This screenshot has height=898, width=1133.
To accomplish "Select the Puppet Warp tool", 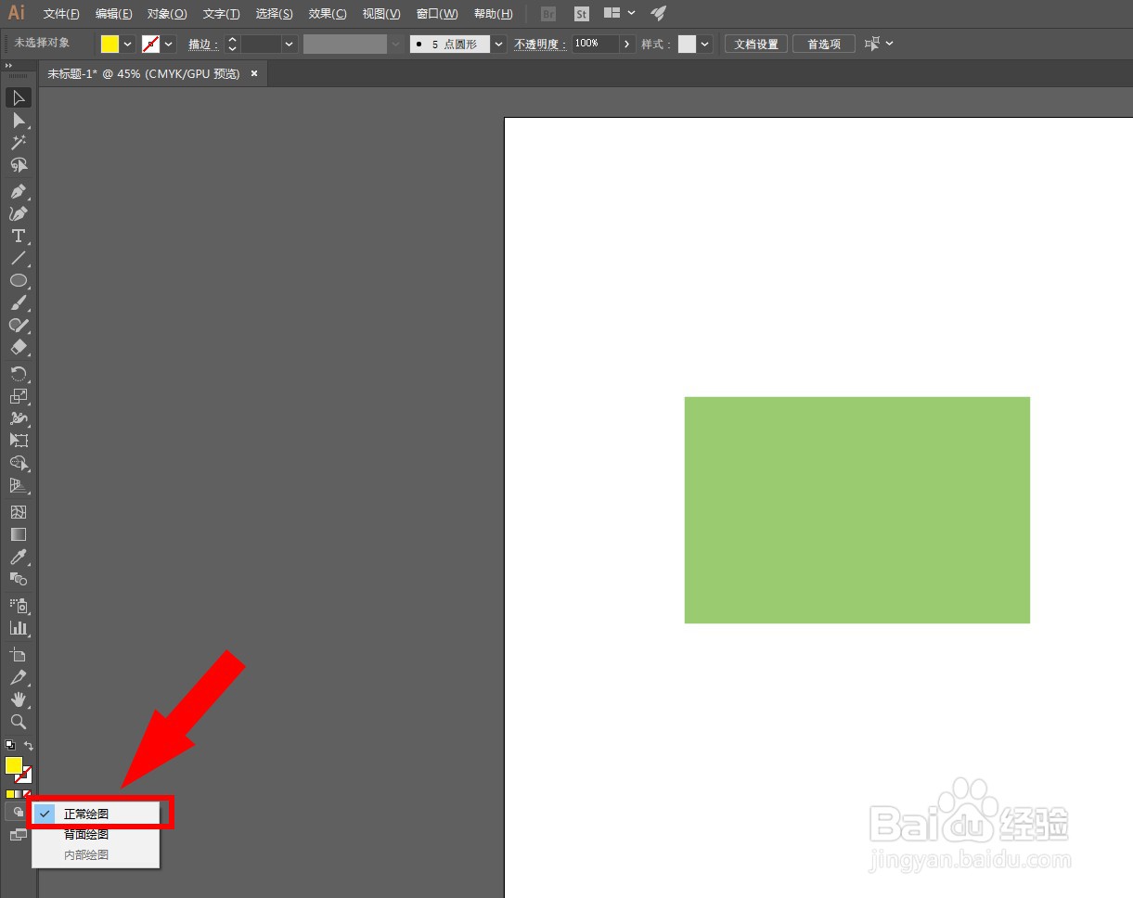I will (19, 418).
